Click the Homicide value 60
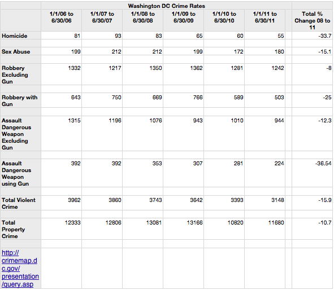This screenshot has width=334, height=290. coord(240,36)
